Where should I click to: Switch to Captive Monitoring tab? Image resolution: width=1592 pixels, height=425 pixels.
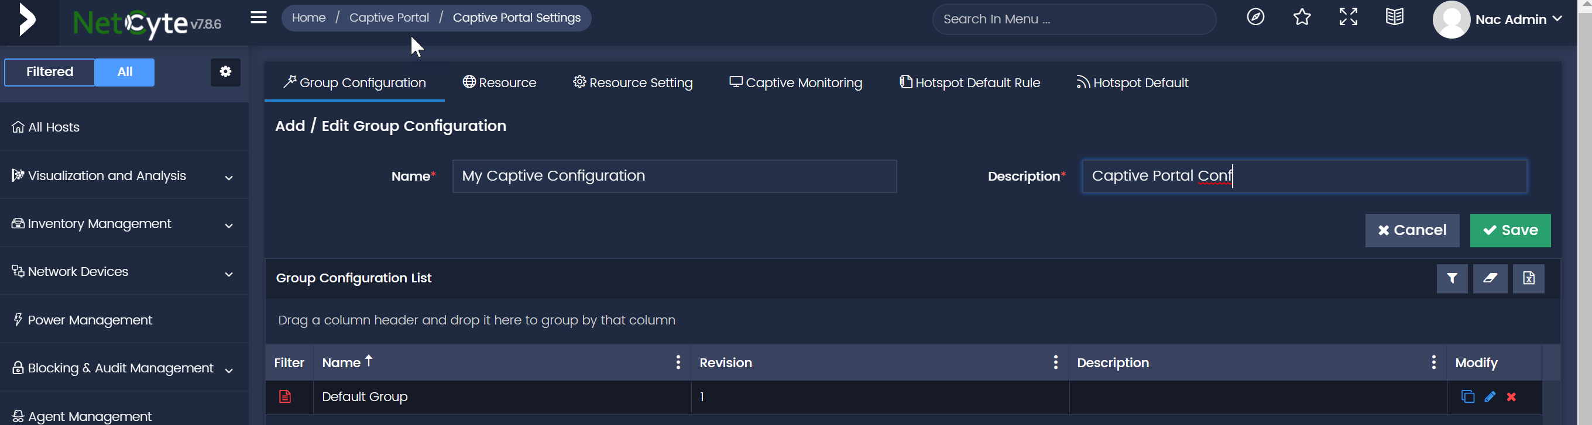coord(795,82)
